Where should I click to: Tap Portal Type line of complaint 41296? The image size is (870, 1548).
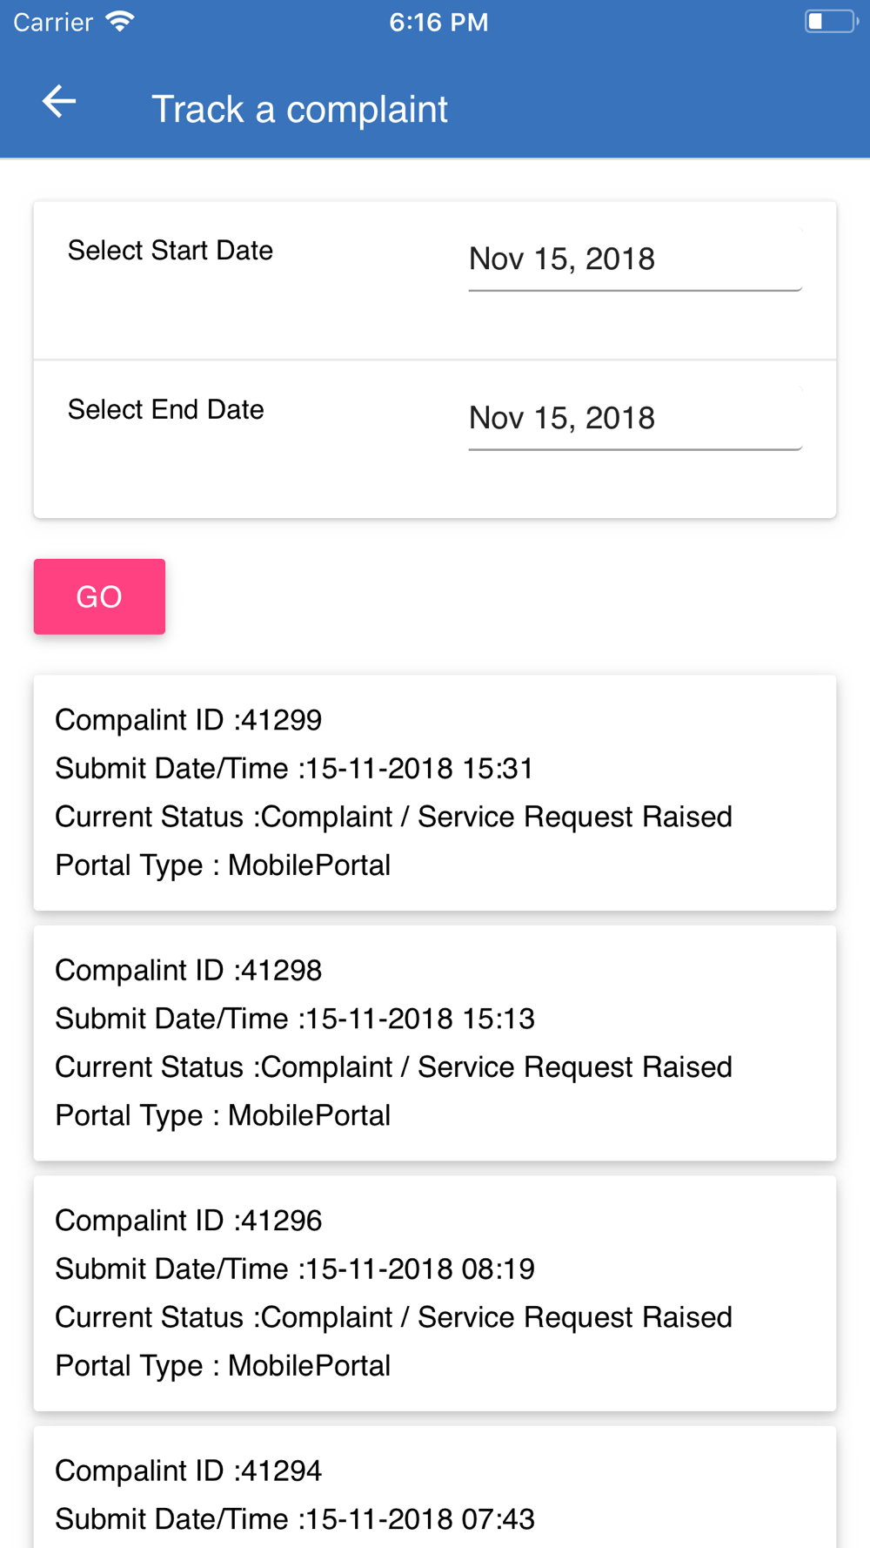click(223, 1366)
